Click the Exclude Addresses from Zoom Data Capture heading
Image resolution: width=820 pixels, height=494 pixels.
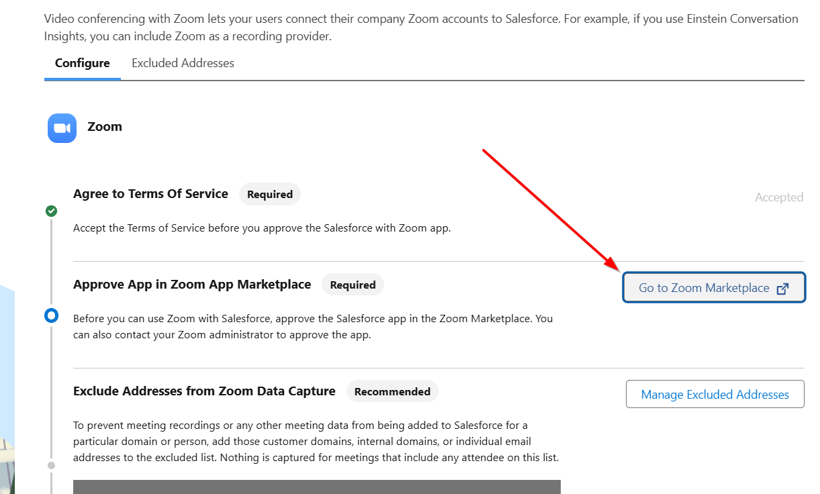coord(204,391)
